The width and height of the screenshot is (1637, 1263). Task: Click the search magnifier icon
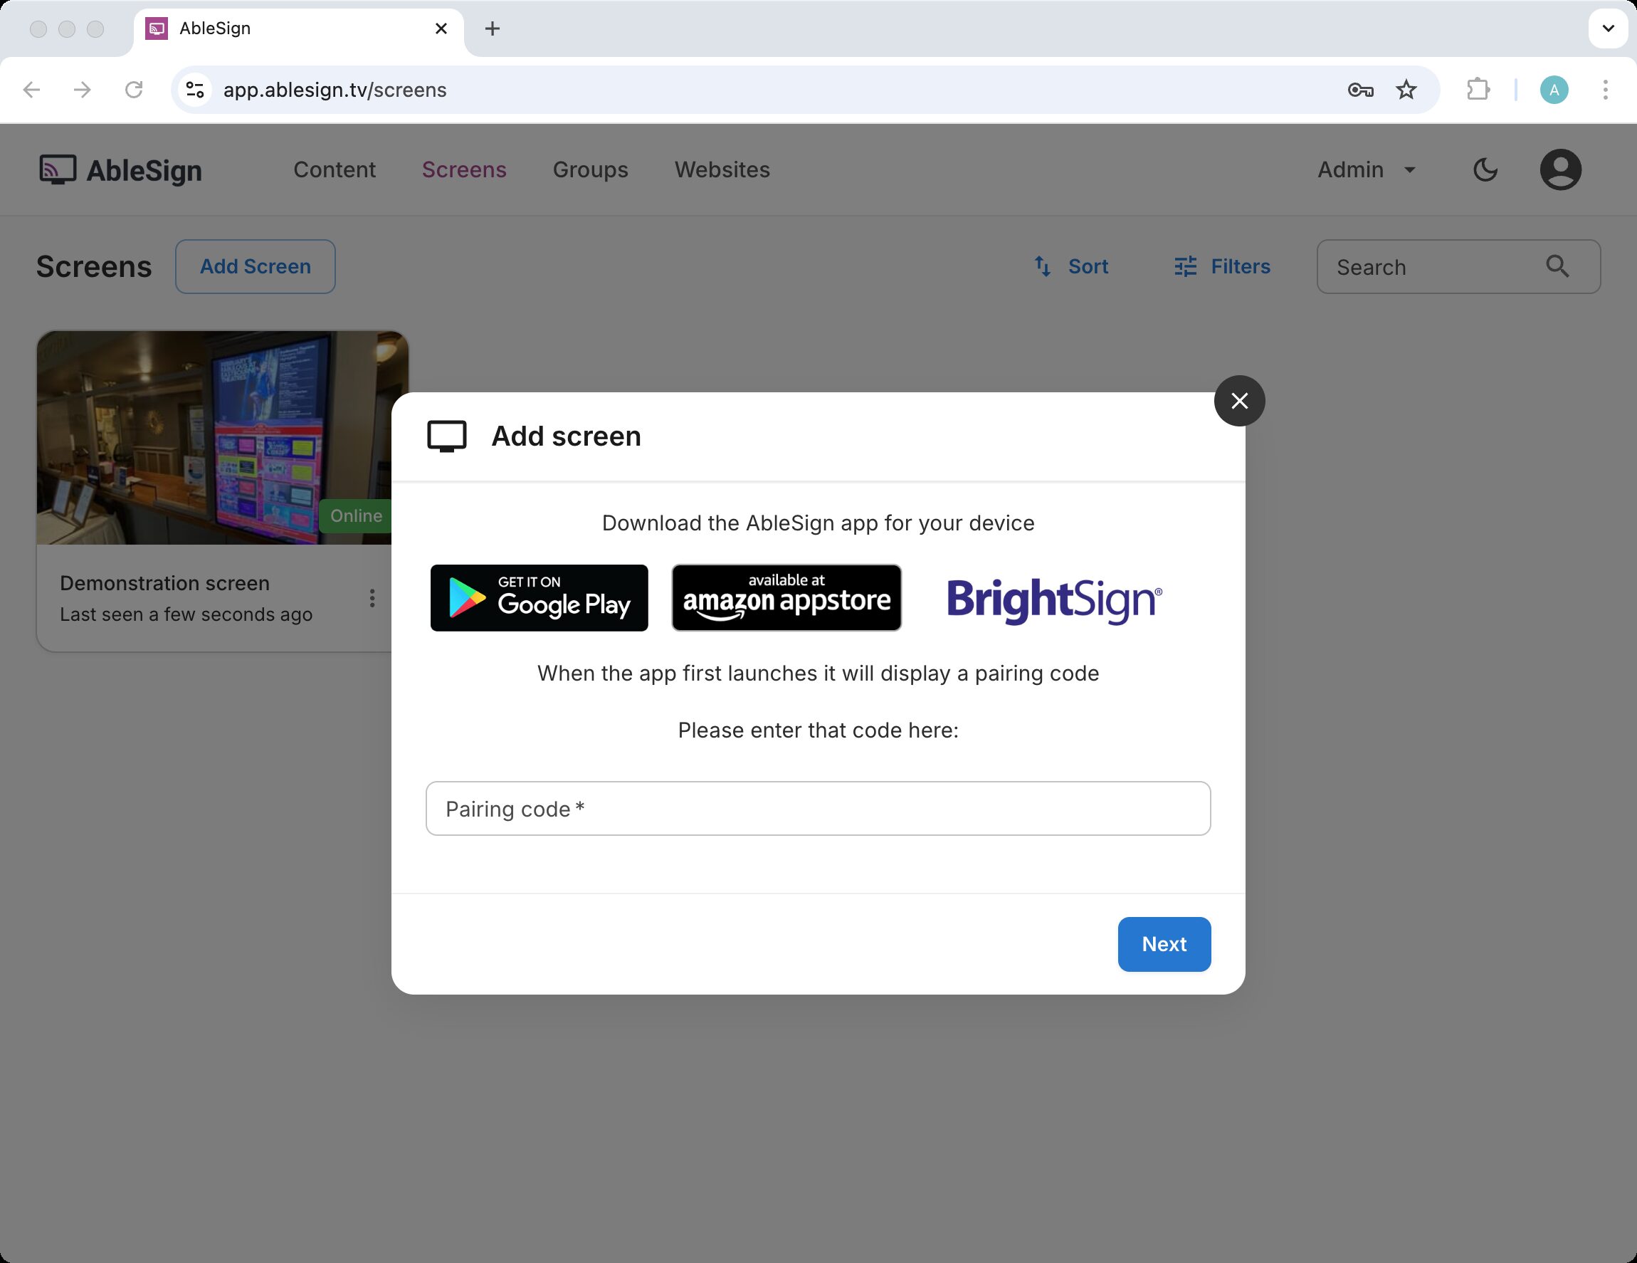tap(1557, 266)
